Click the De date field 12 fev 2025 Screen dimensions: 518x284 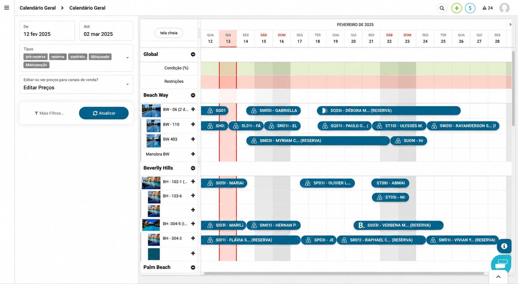47,31
